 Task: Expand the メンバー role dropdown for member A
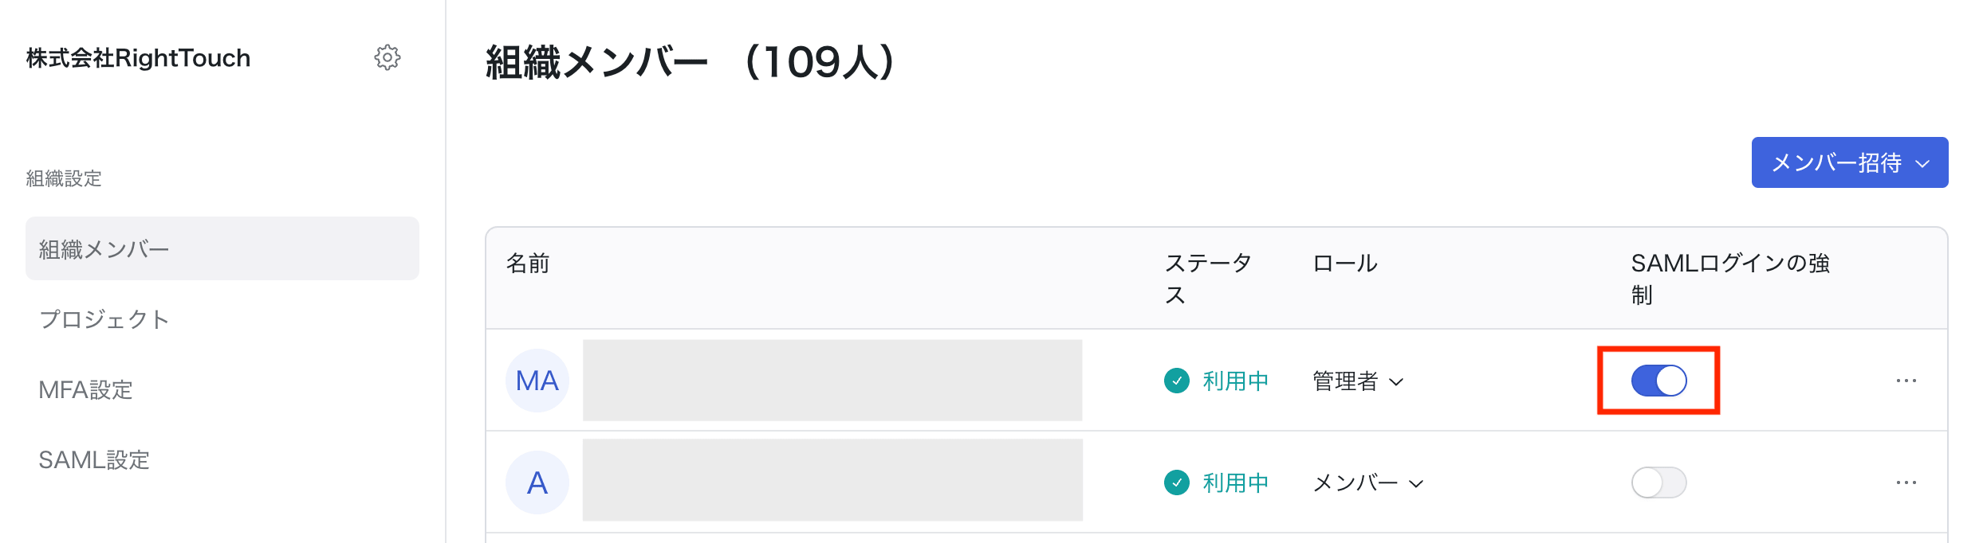(x=1368, y=483)
